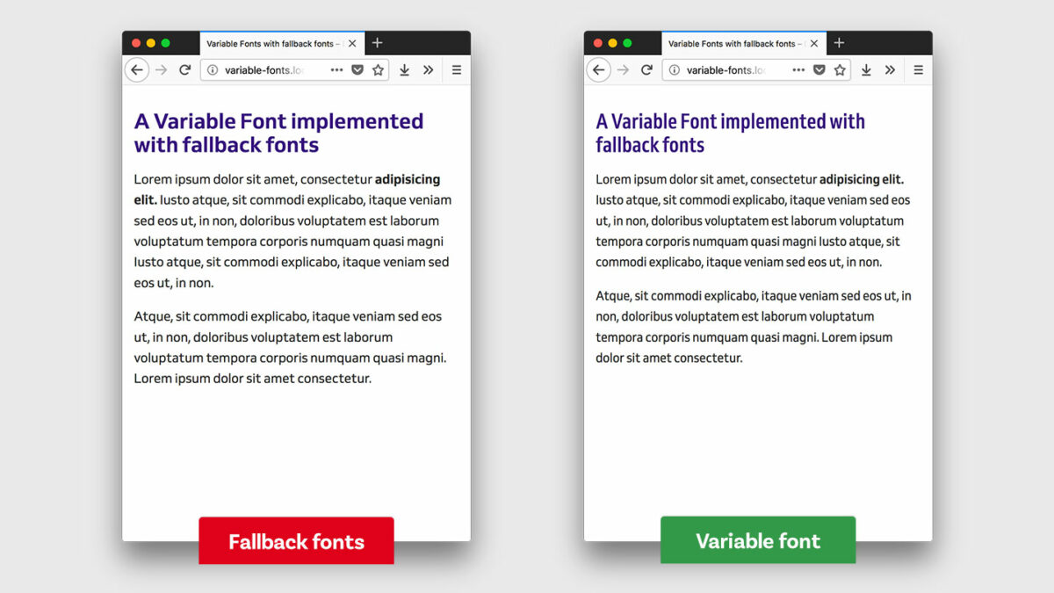Image resolution: width=1054 pixels, height=593 pixels.
Task: Click the Pocket icon in the right address bar
Action: pyautogui.click(x=819, y=69)
